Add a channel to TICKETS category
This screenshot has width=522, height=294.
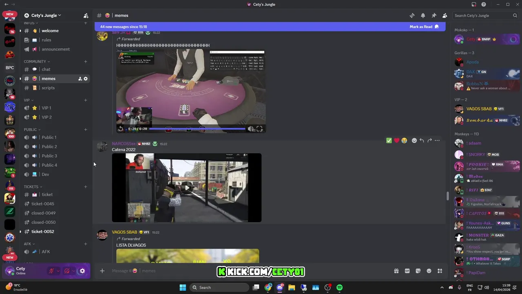(86, 187)
